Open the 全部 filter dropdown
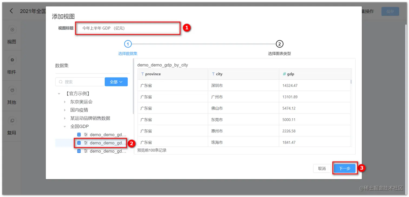The height and width of the screenshot is (197, 409). [116, 82]
